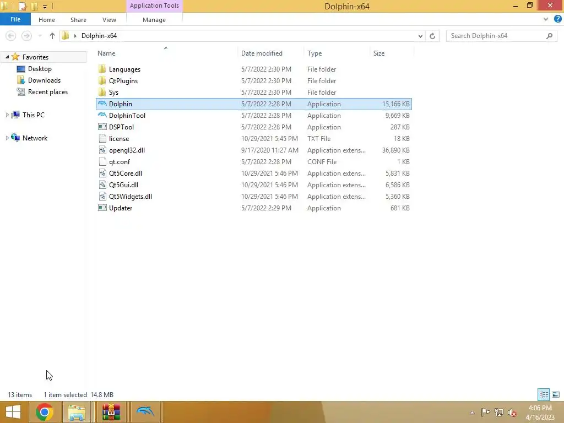This screenshot has width=564, height=423.
Task: Open the Action Center flag icon
Action: pyautogui.click(x=485, y=412)
